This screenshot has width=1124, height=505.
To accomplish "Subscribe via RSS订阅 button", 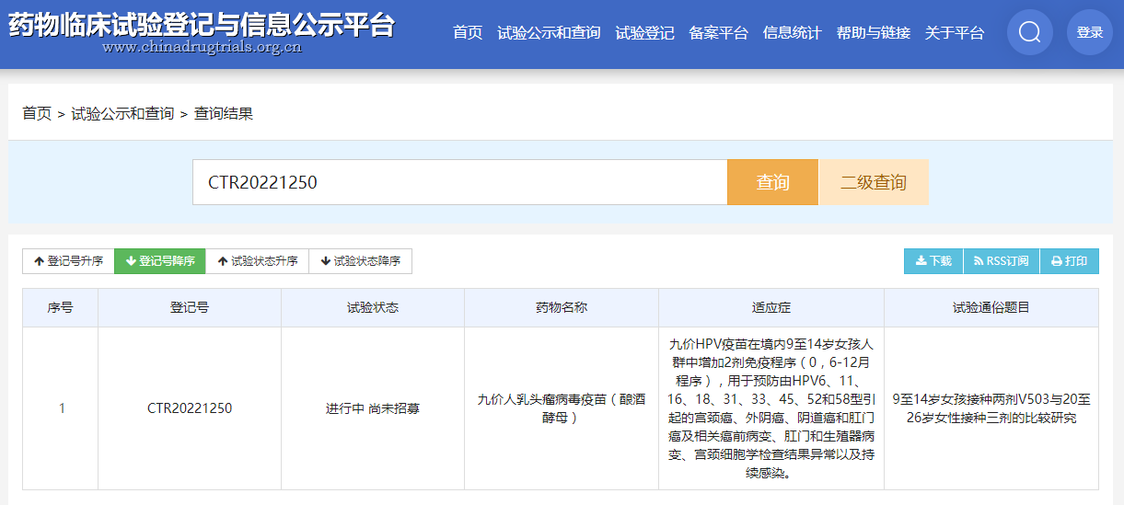I will click(x=1002, y=261).
